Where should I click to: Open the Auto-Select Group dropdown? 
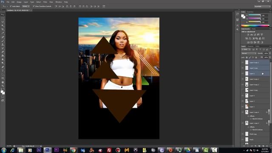[25, 6]
